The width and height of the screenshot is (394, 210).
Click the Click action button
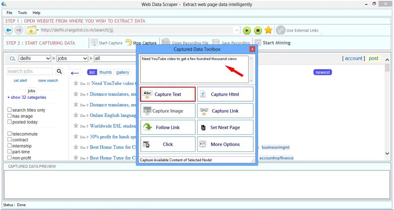click(168, 144)
